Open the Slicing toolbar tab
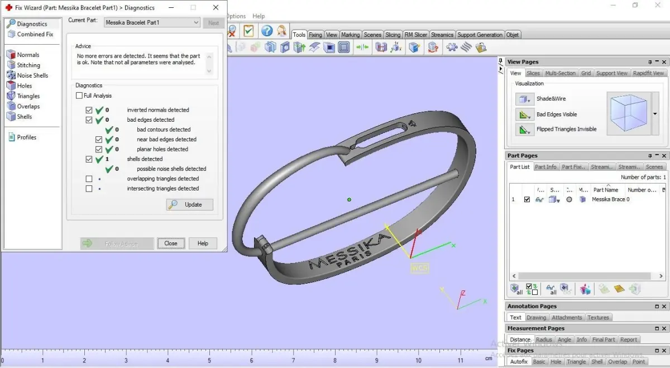 [393, 35]
